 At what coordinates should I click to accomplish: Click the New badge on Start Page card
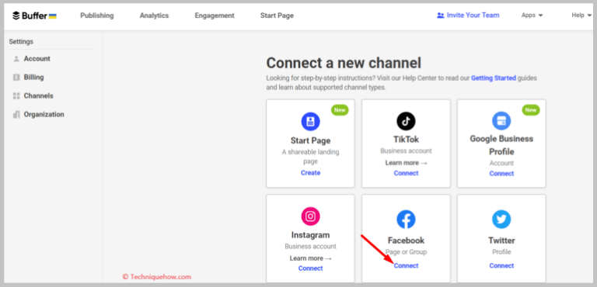pyautogui.click(x=340, y=110)
